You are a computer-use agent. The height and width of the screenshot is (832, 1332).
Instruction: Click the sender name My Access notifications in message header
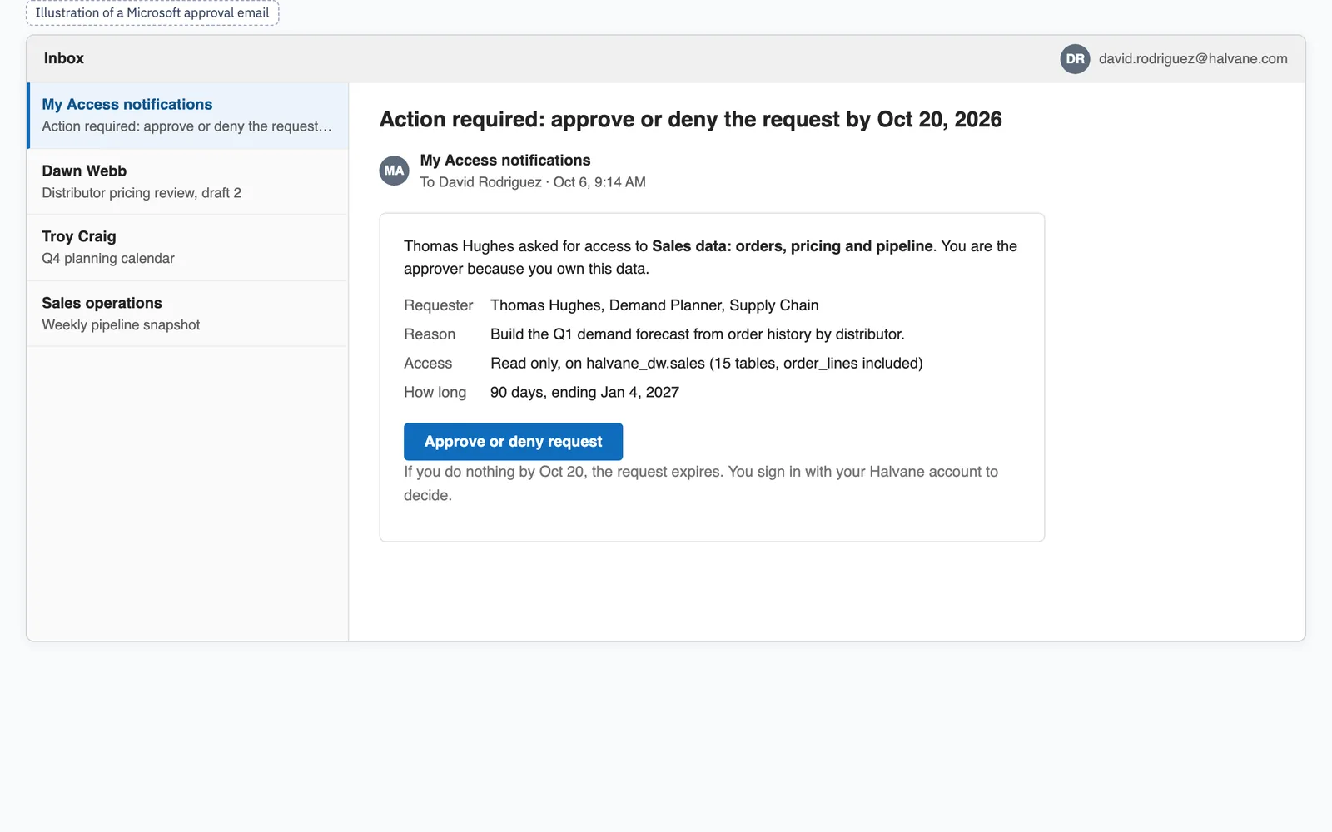(x=504, y=161)
